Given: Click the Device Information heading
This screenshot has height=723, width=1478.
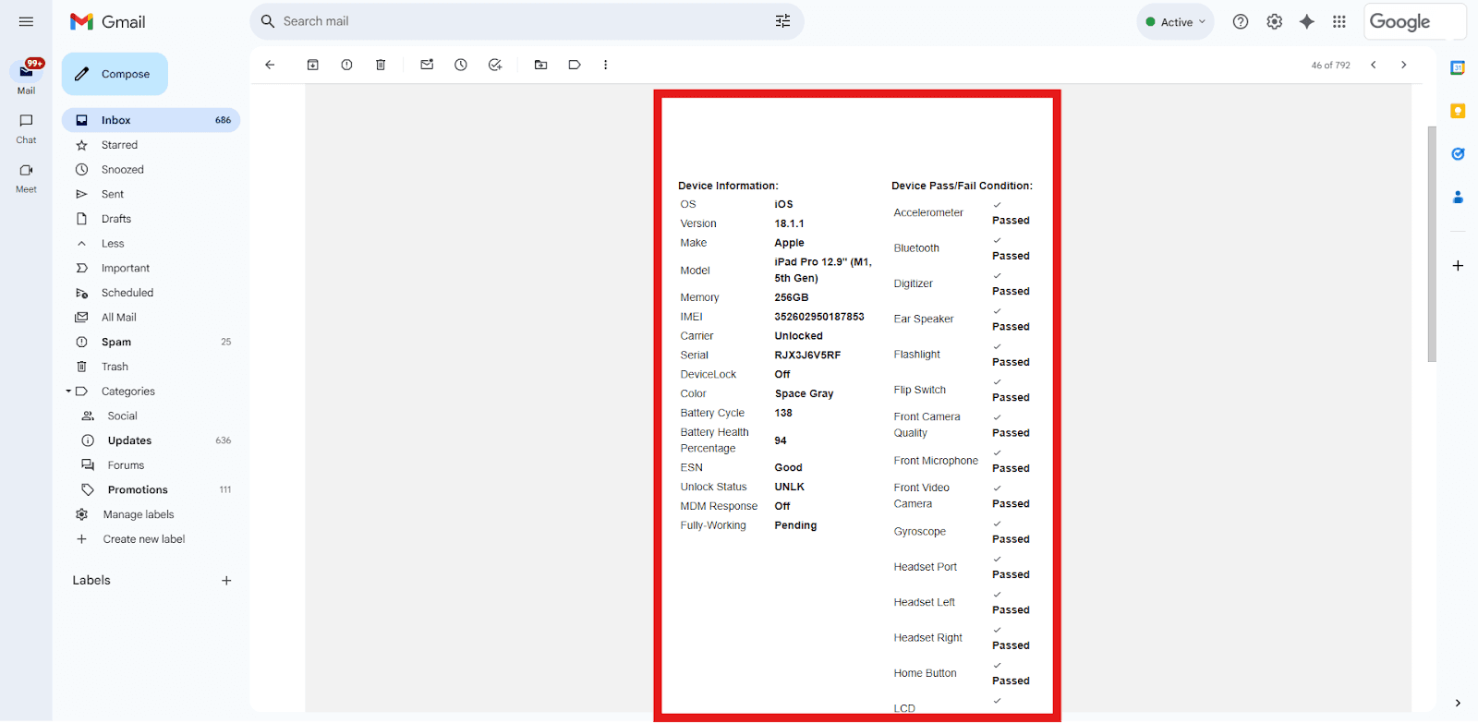Looking at the screenshot, I should [728, 186].
